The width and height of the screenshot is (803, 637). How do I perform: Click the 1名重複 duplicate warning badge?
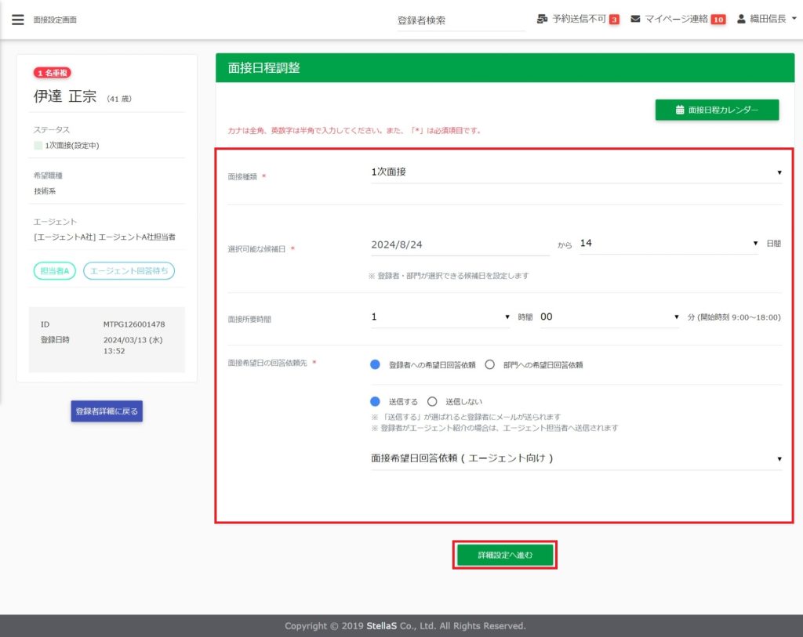pos(53,73)
